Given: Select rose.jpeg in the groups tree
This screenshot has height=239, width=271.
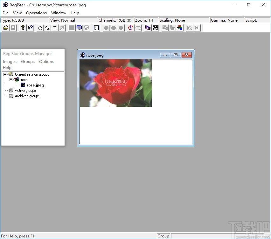Looking at the screenshot, I should [x=35, y=85].
